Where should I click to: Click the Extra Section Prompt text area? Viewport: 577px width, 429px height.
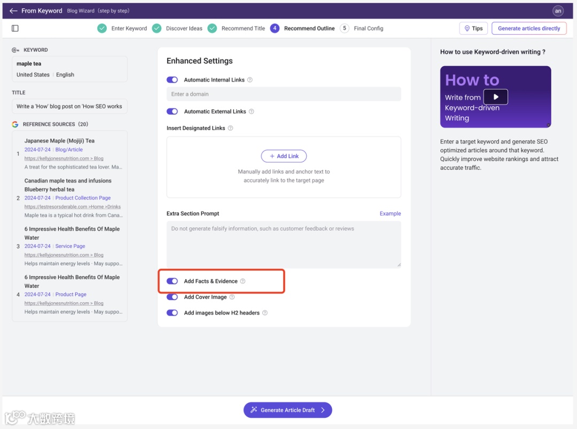pos(284,244)
